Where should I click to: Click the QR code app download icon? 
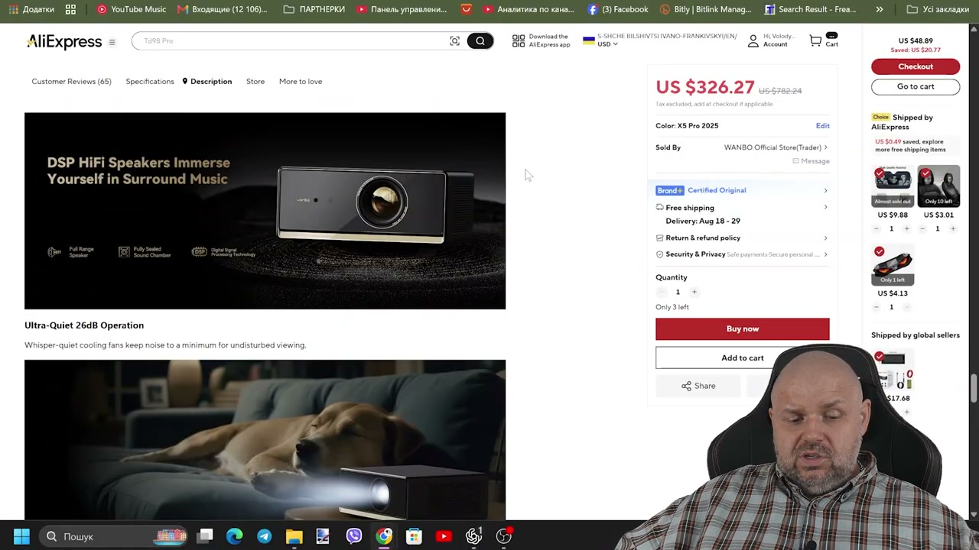coord(519,40)
